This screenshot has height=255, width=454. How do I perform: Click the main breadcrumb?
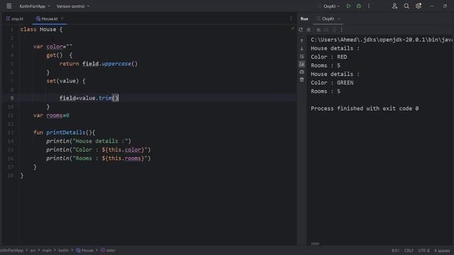click(x=47, y=250)
